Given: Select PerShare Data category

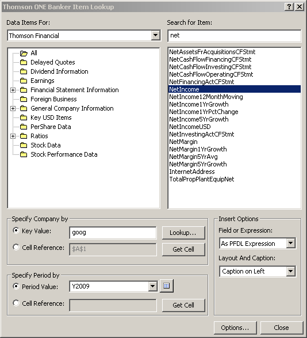Looking at the screenshot, I should click(x=51, y=127).
